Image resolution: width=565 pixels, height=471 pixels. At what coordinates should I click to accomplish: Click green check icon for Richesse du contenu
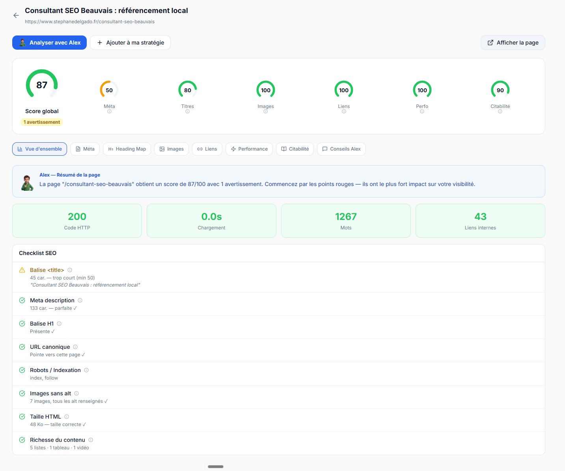(22, 440)
